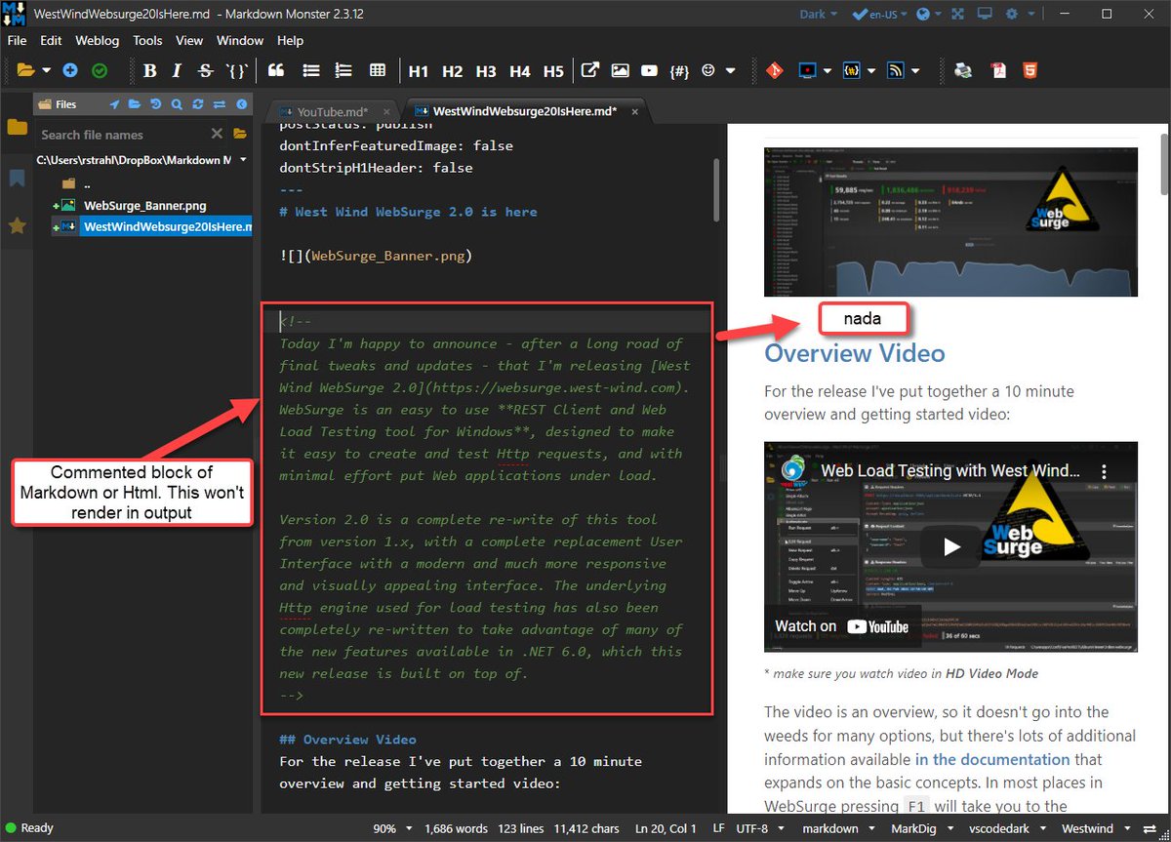Insert a bulleted list
The image size is (1171, 842).
point(311,70)
